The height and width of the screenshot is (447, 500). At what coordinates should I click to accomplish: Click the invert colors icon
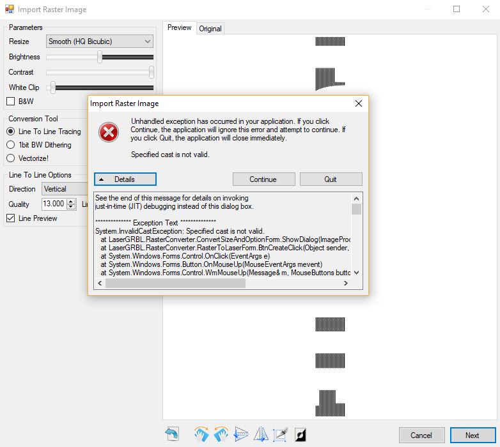[x=301, y=435]
